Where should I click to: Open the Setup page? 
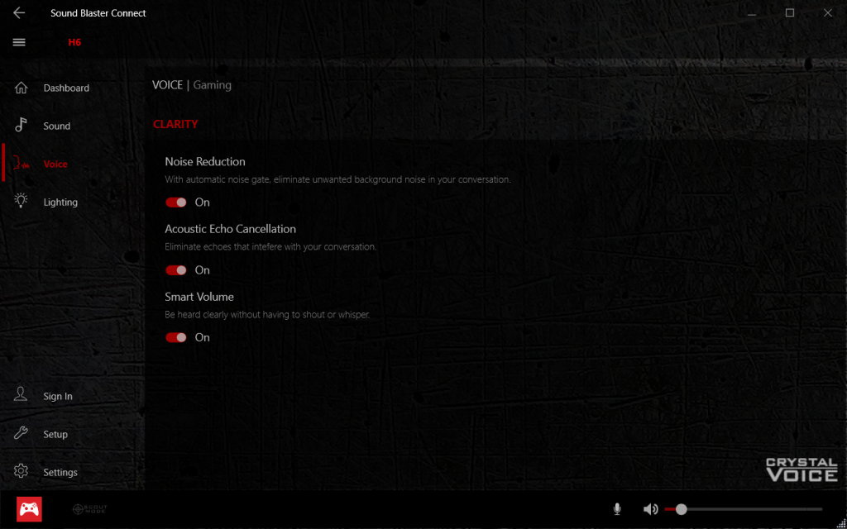point(55,434)
